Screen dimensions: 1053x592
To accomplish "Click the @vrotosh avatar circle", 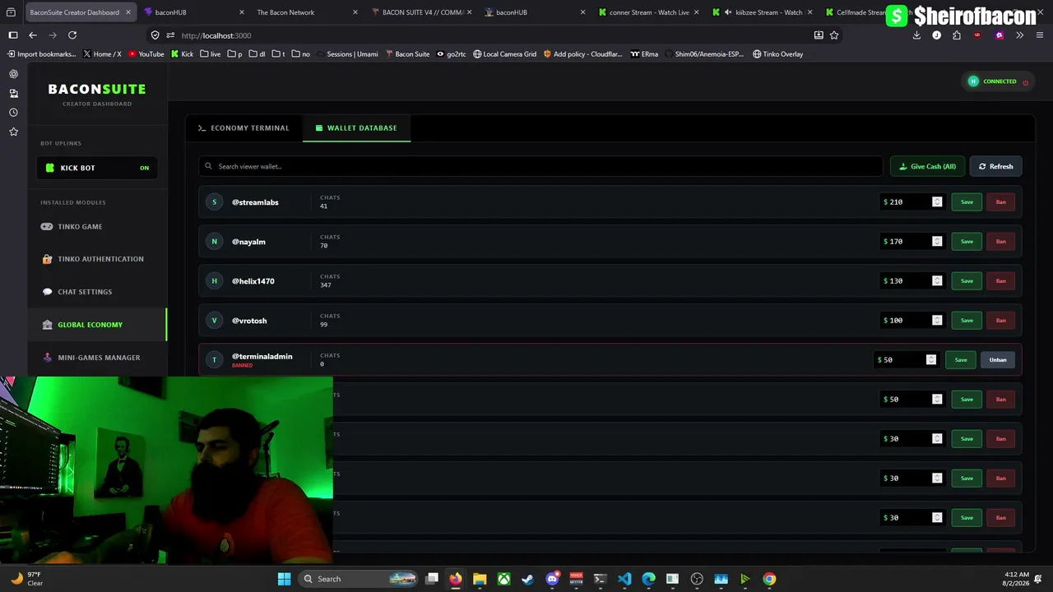I will (x=214, y=321).
